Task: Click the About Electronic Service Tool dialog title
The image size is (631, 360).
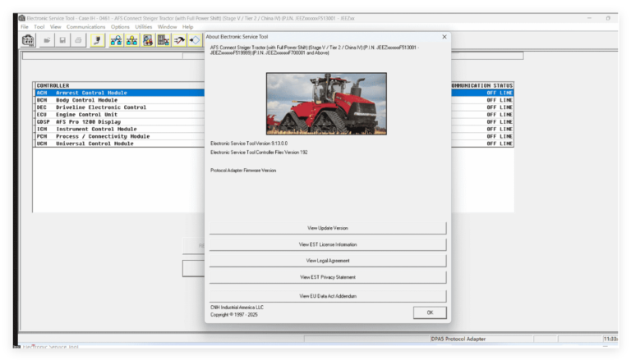Action: click(237, 37)
